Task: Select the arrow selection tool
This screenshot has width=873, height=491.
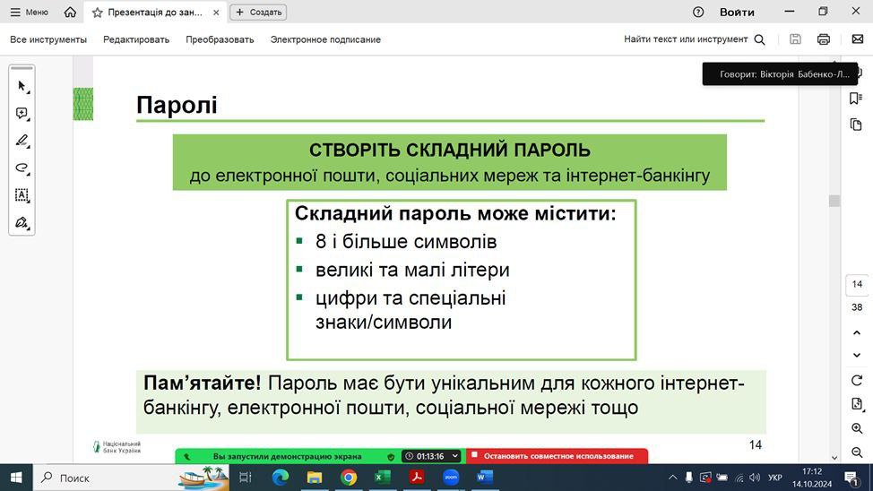Action: 22,86
